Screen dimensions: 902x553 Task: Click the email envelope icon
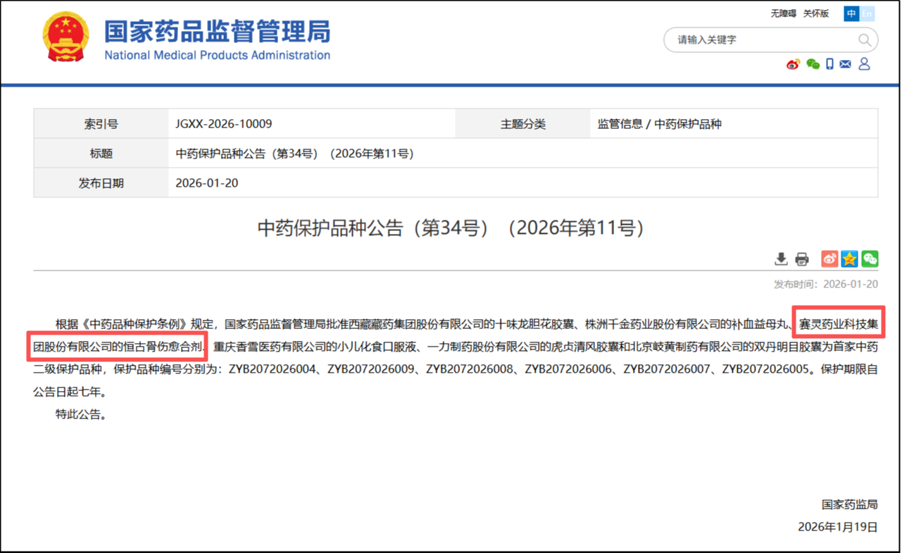click(x=846, y=64)
